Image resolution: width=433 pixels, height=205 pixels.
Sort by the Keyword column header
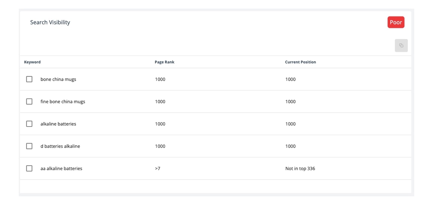coord(32,62)
